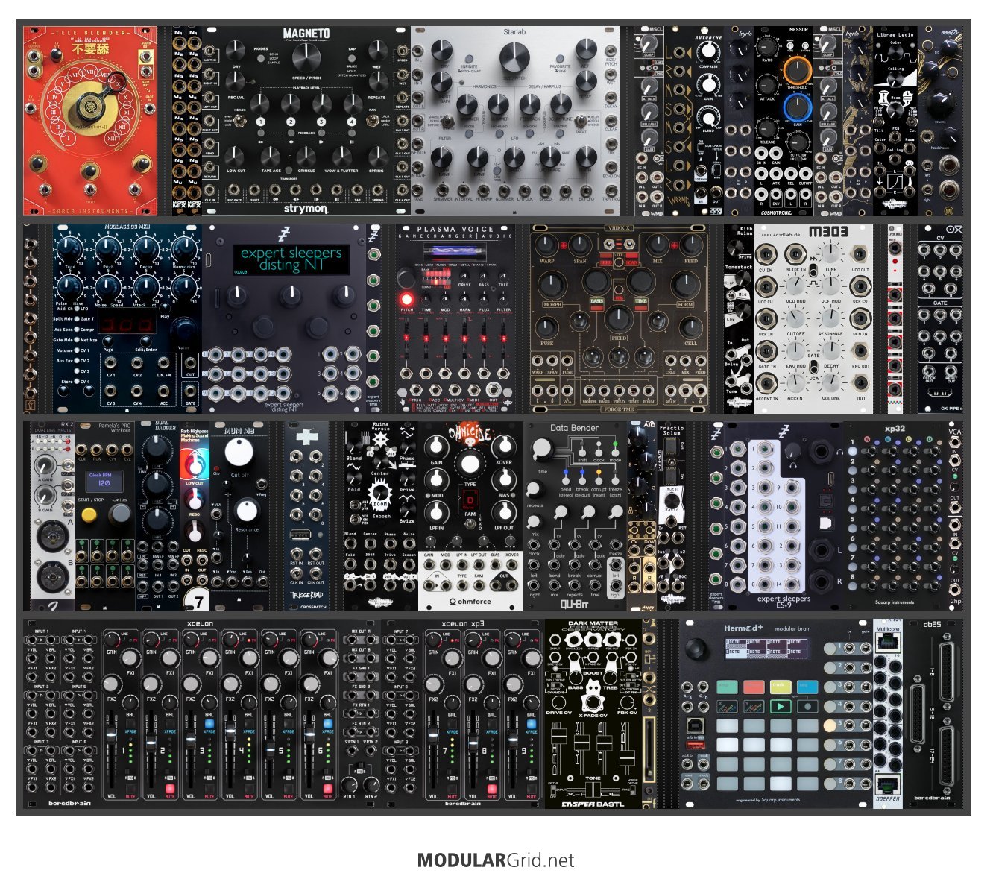Hit the green play button on Hermod+
The width and height of the screenshot is (993, 876).
781,705
